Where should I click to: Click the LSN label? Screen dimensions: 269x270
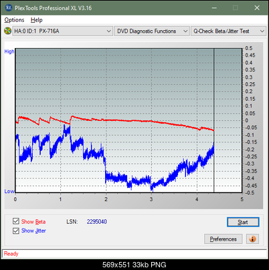72,222
